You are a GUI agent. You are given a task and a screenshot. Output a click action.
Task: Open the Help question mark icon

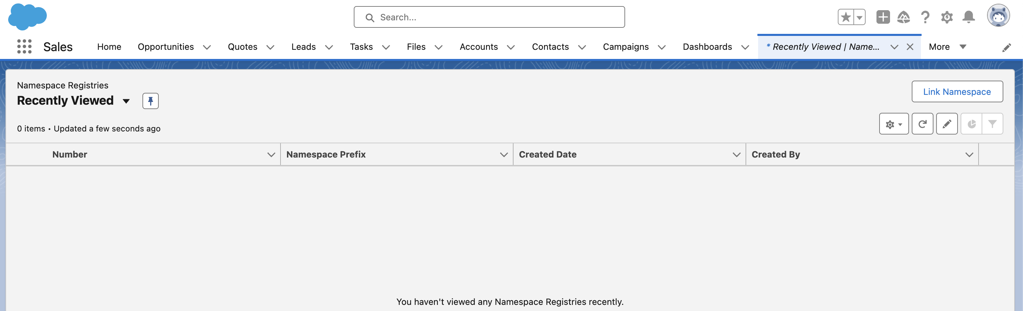(925, 17)
